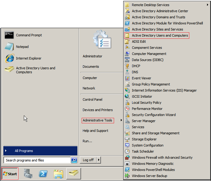This screenshot has height=181, width=211.
Task: Open the Administrator personal folder
Action: [x=92, y=56]
